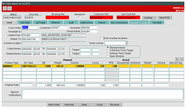Click the minus button above Special Flag
The height and width of the screenshot is (109, 186).
click(181, 59)
